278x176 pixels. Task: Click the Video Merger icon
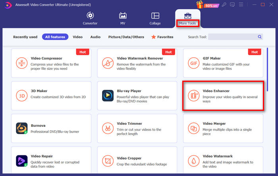(194, 128)
